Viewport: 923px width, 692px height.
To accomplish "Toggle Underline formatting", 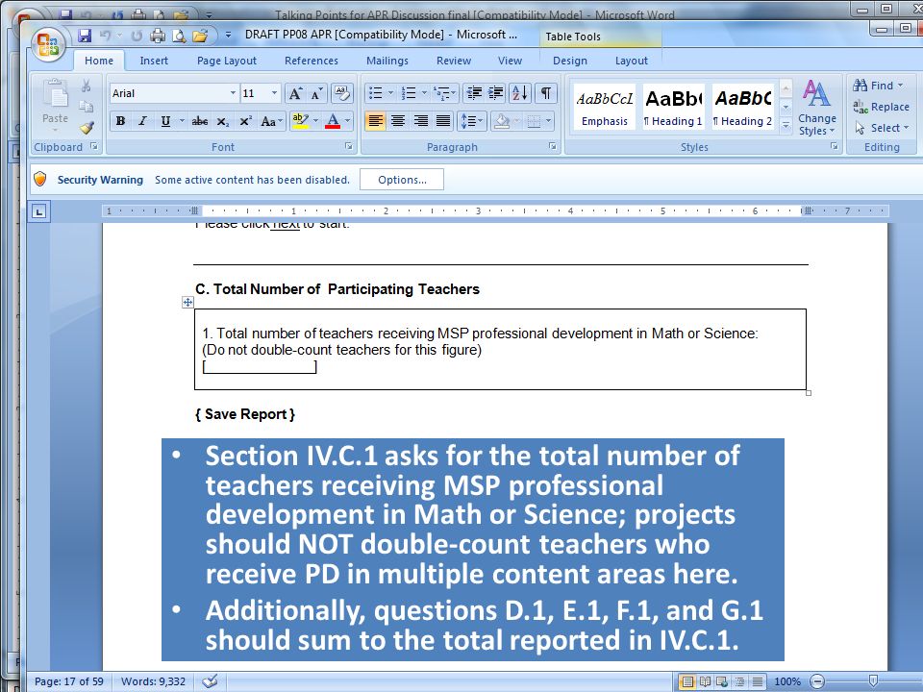I will click(165, 121).
